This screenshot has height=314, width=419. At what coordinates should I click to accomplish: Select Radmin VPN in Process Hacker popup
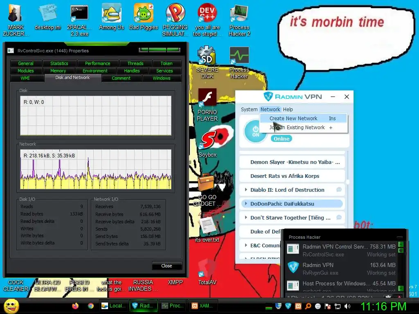341,268
